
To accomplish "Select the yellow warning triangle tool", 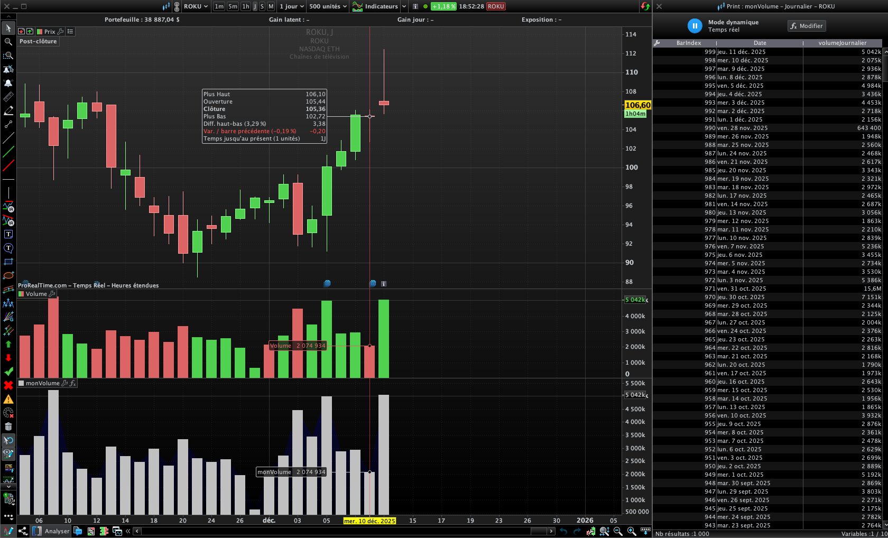I will [8, 399].
